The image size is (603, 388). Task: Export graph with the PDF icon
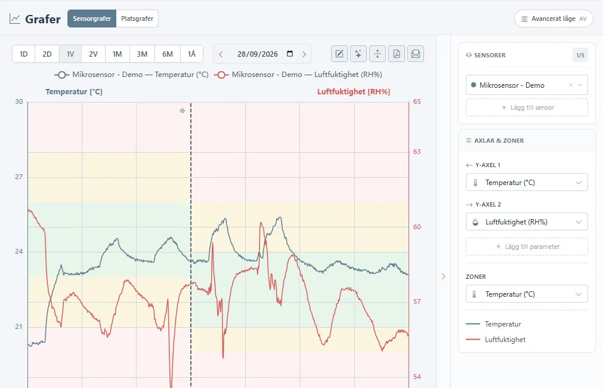[x=397, y=54]
